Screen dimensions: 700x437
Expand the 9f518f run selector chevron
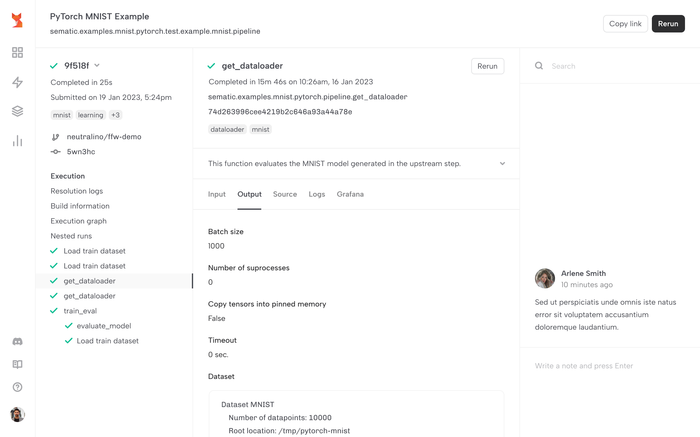click(x=97, y=65)
